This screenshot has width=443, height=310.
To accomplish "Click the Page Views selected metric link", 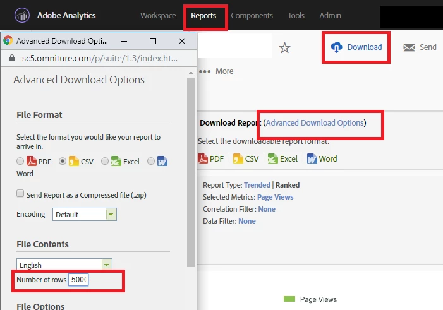I will 275,197.
